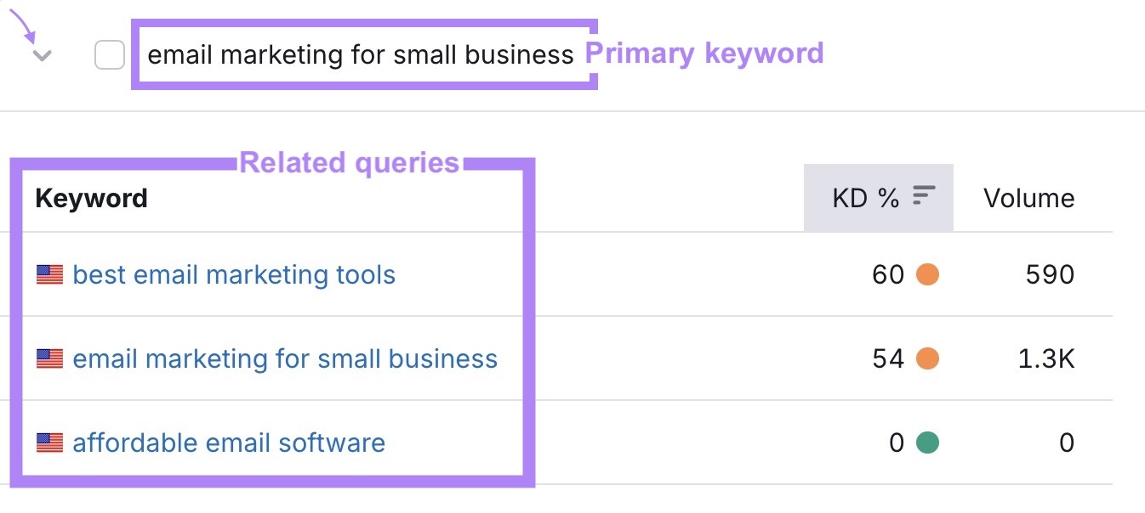Click the US flag beside "email marketing for small business"

pos(50,358)
